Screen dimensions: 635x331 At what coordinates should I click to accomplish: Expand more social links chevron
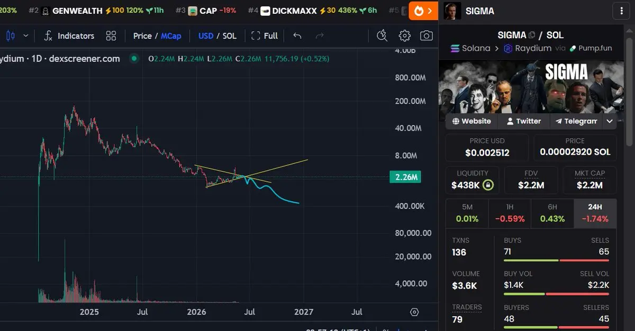coord(610,121)
